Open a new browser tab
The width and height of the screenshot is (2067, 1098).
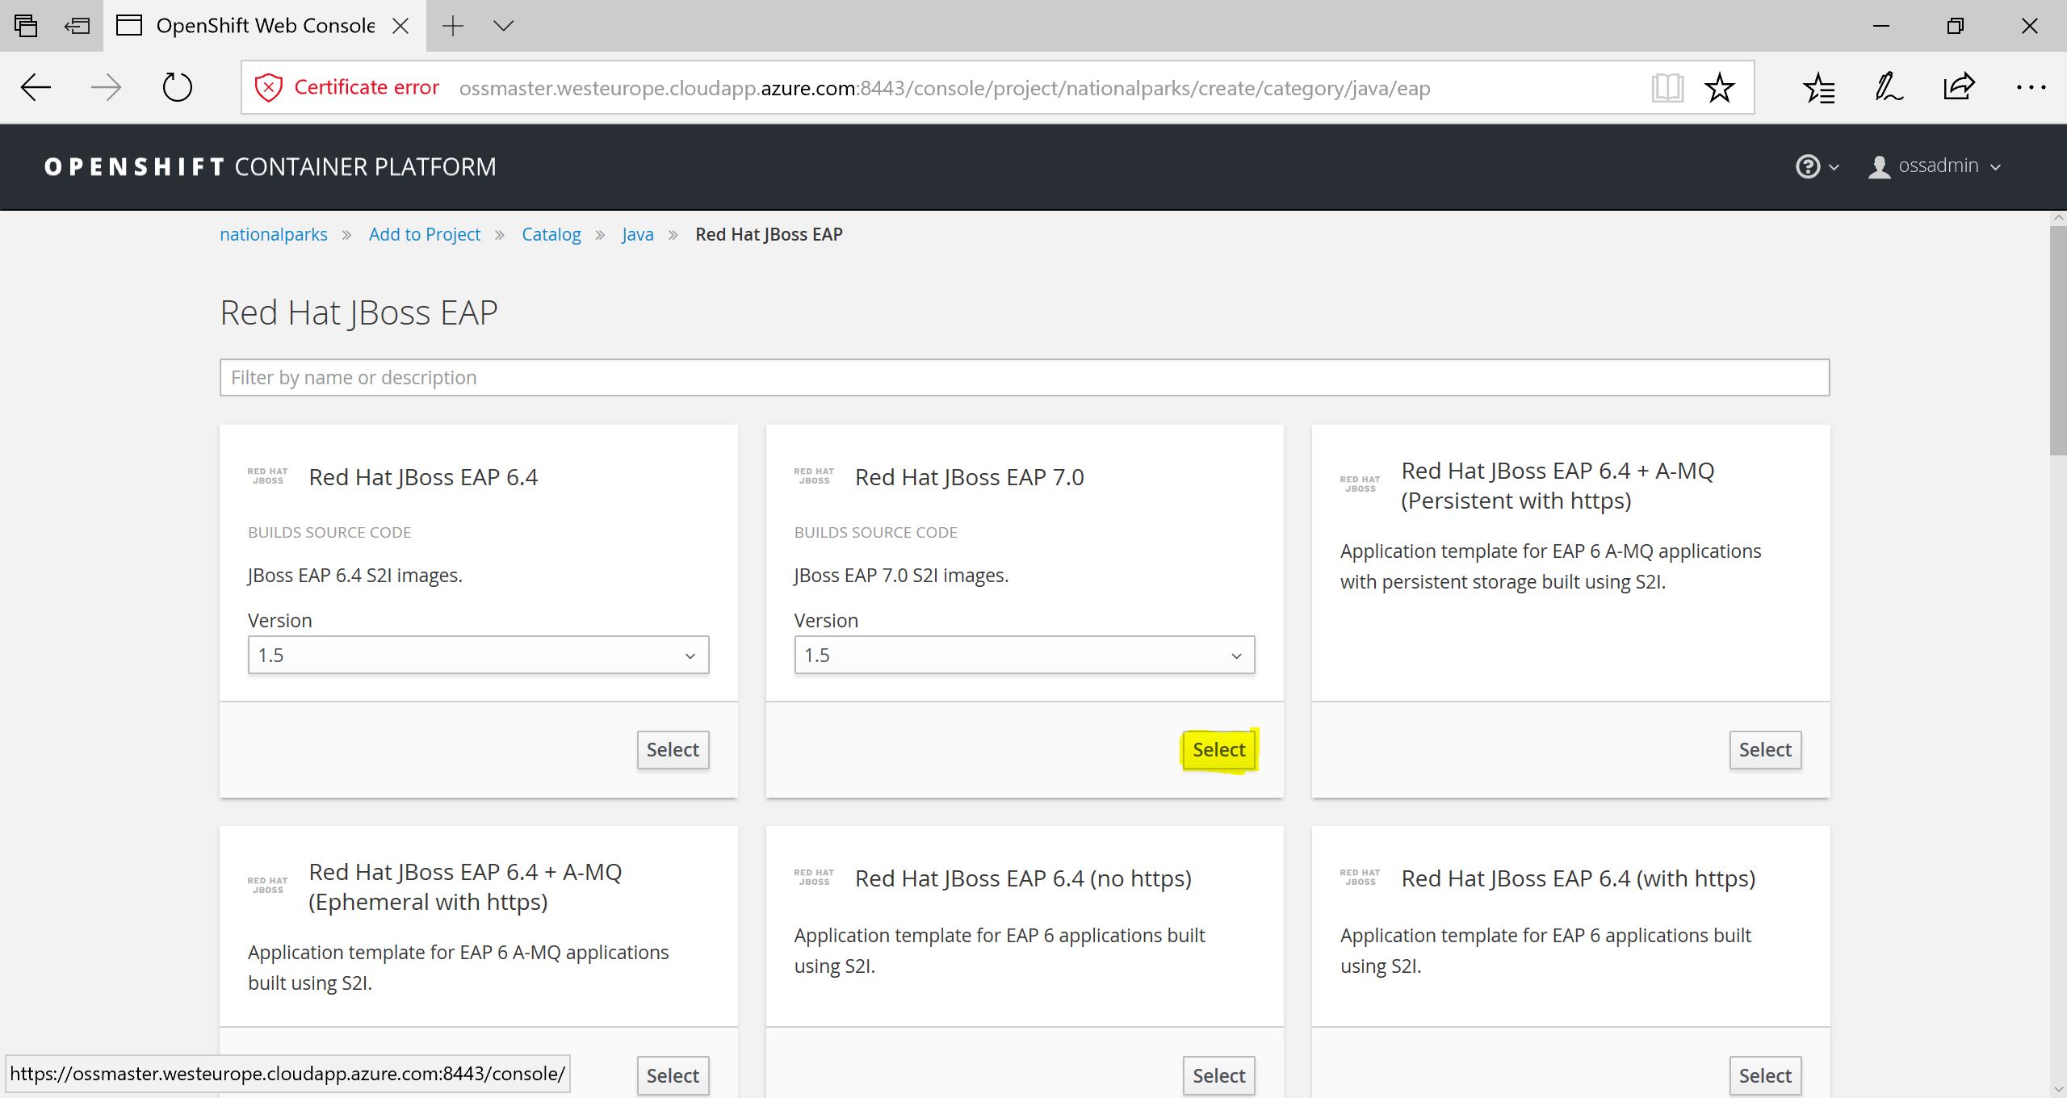453,26
